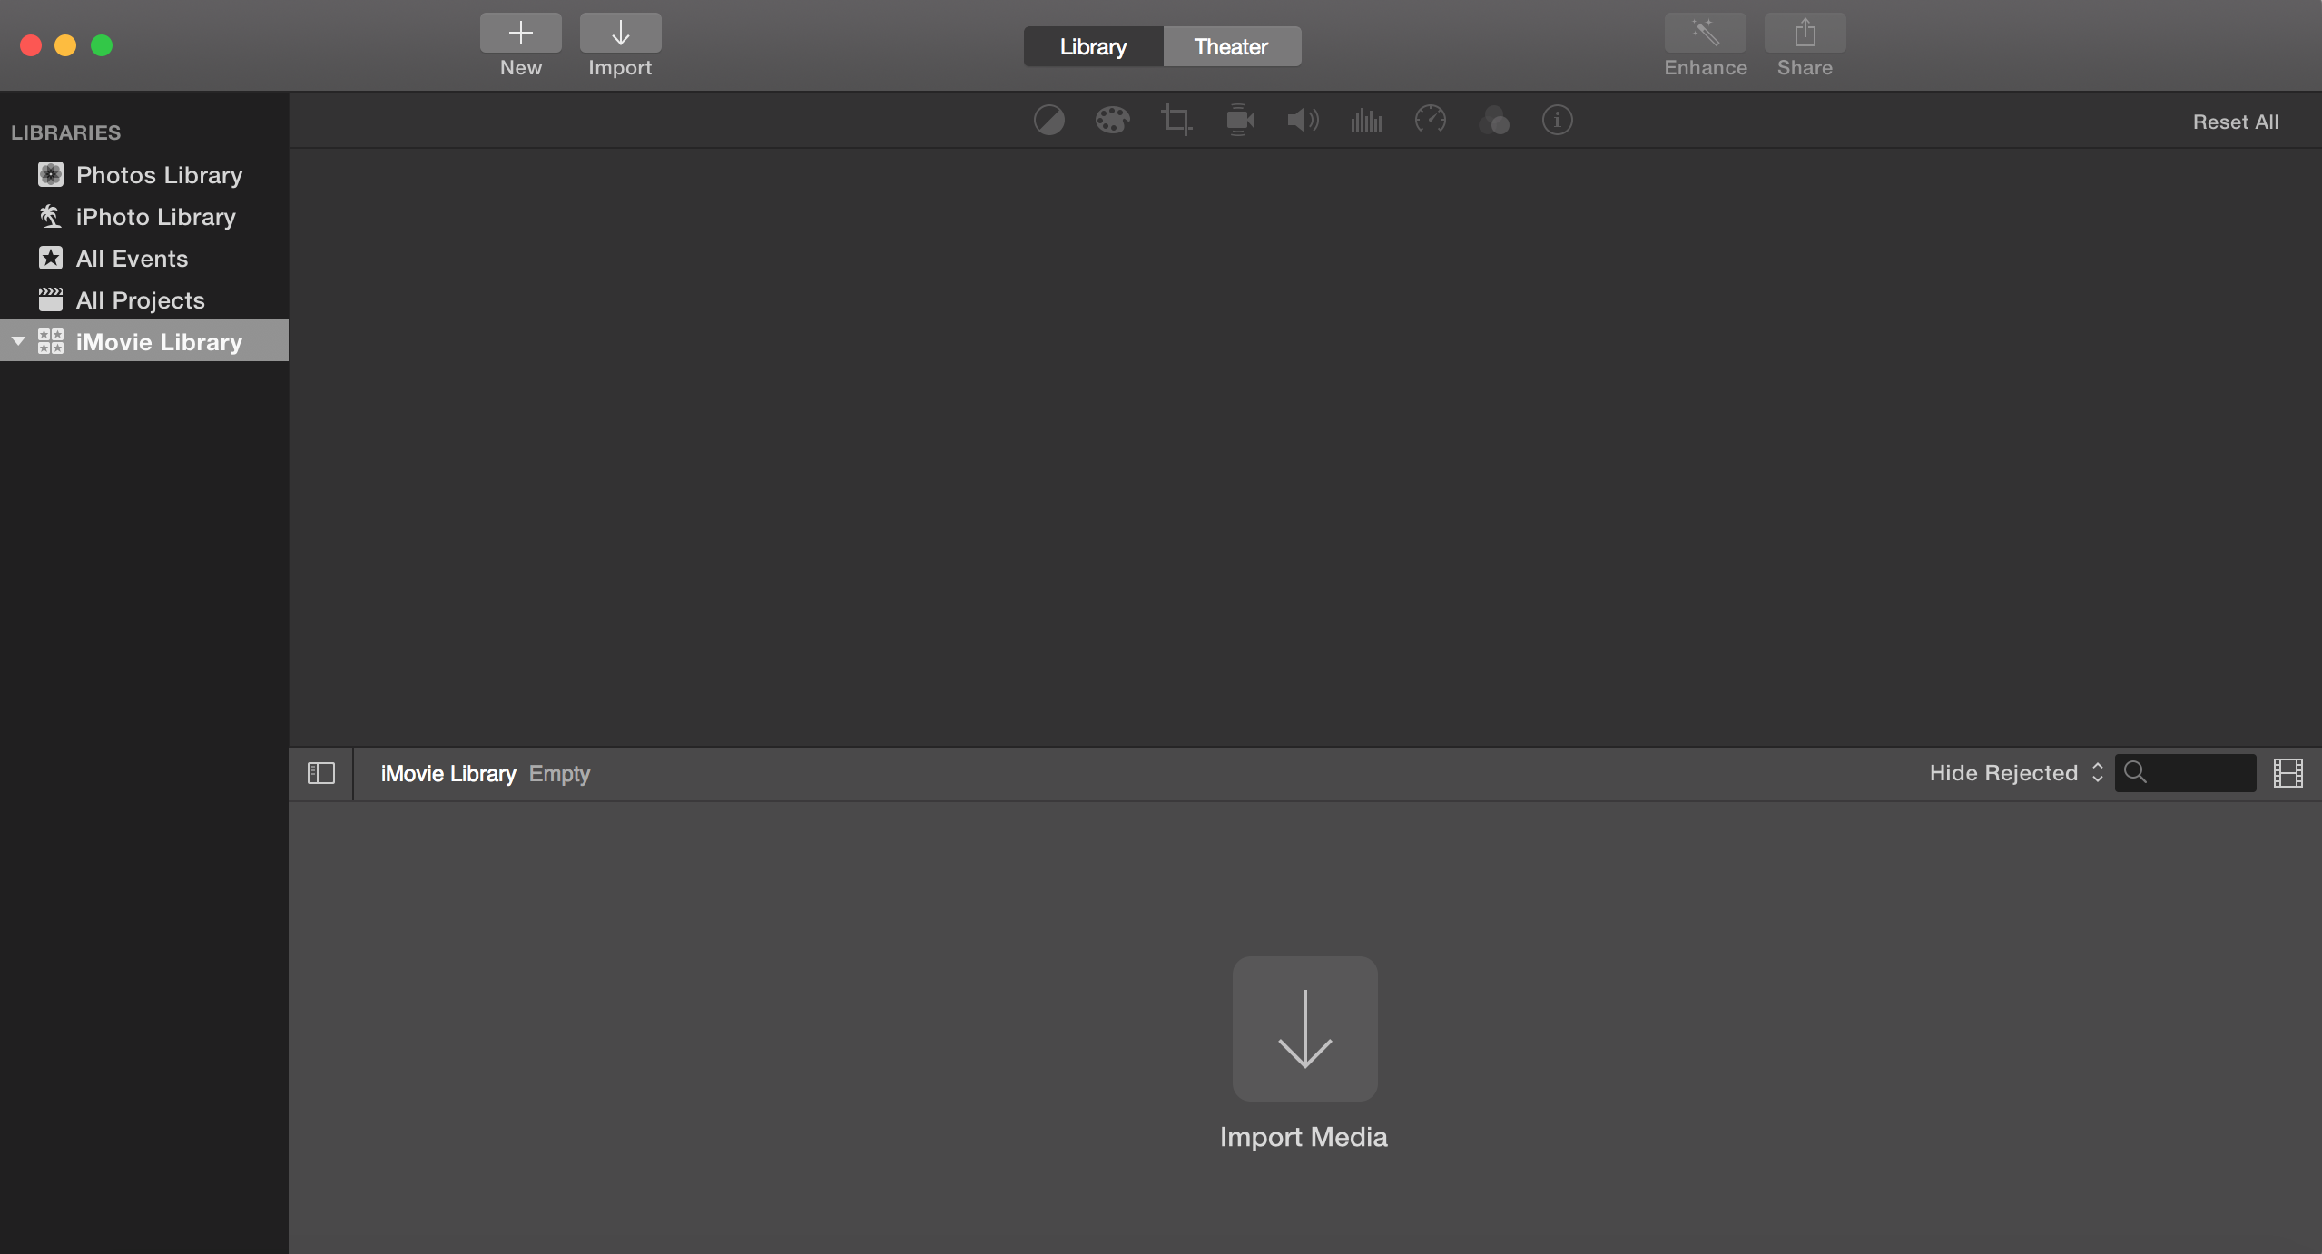
Task: Open the Hide Rejected filter dropdown
Action: [2015, 773]
